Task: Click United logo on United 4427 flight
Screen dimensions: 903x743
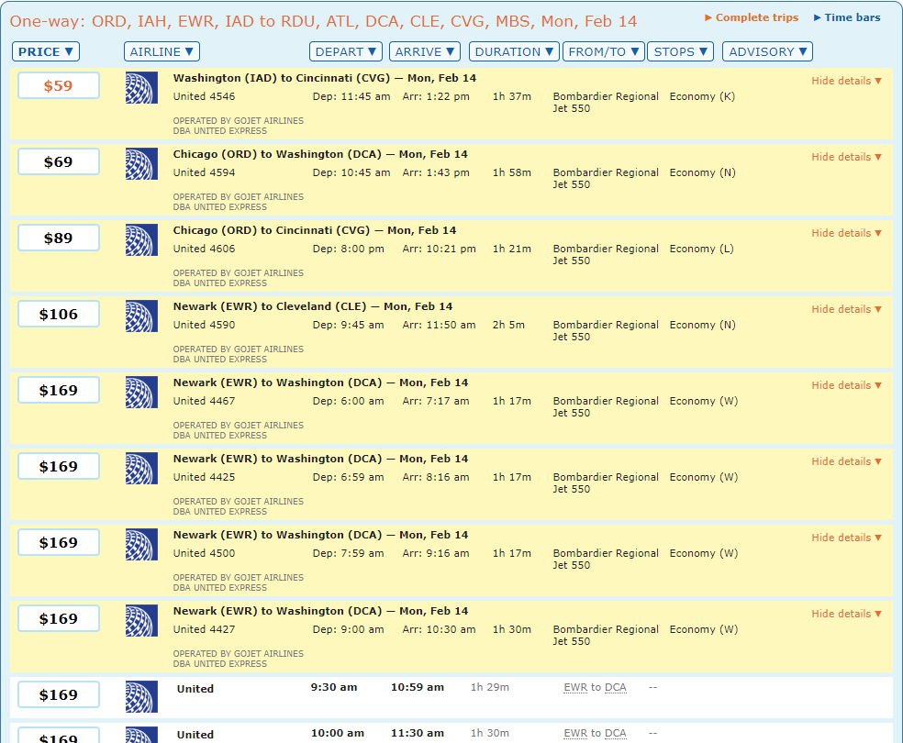Action: coord(141,620)
